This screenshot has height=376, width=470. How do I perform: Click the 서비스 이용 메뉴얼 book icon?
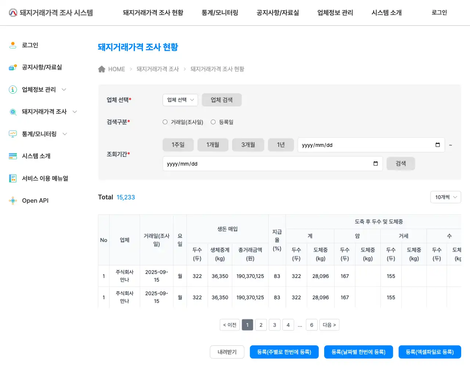click(x=12, y=178)
